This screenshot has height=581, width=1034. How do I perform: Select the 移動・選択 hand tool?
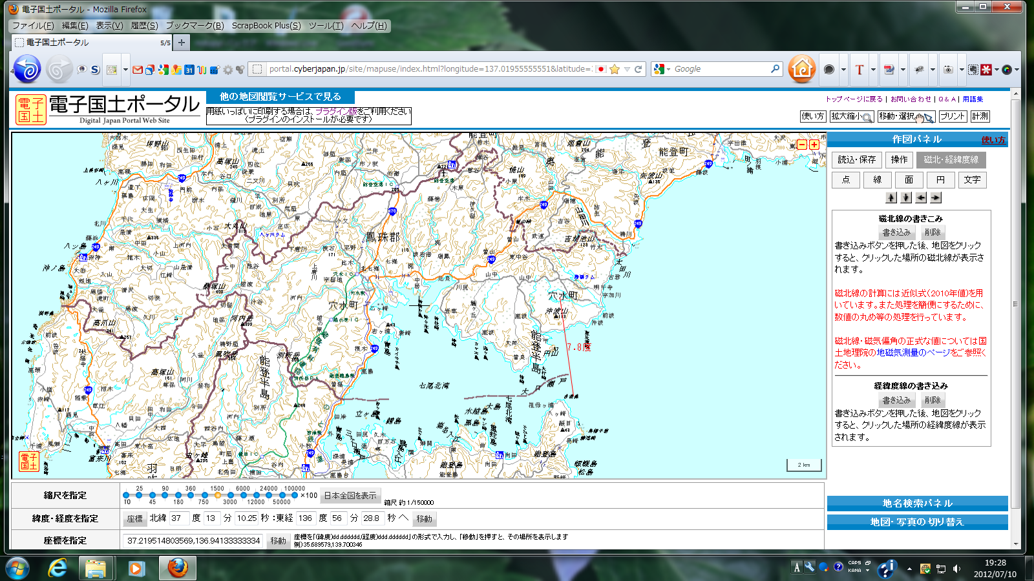[906, 116]
